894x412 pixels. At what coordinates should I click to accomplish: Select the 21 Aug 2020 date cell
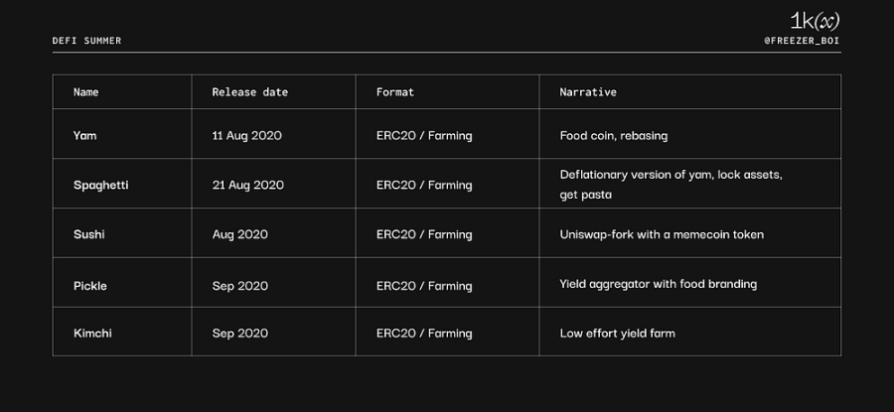(248, 186)
